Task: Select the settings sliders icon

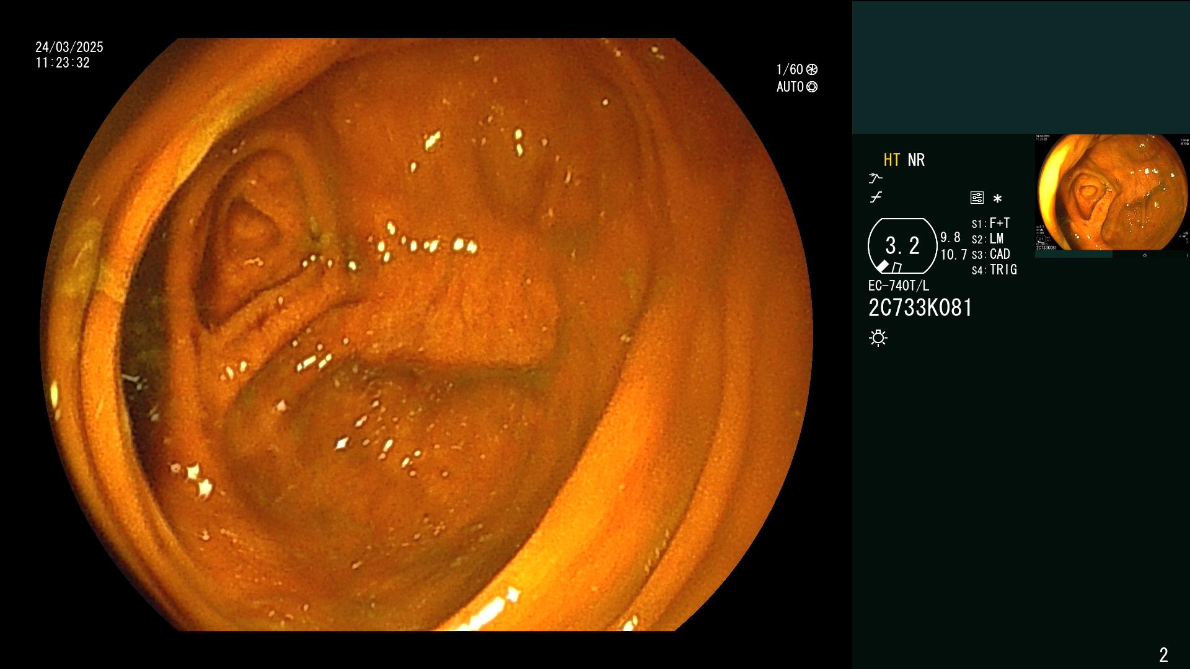Action: [977, 198]
